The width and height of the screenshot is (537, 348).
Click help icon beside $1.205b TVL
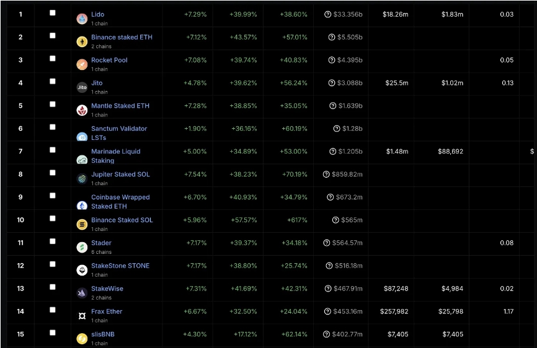tap(332, 152)
